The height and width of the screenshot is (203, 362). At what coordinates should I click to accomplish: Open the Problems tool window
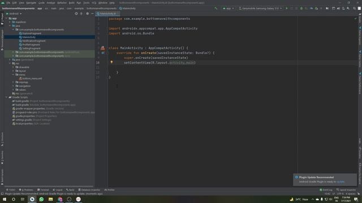[26, 190]
